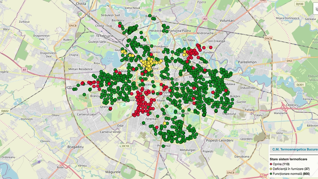The image size is (318, 179).
Task: Click the Trapezului label
Action: 229,114
